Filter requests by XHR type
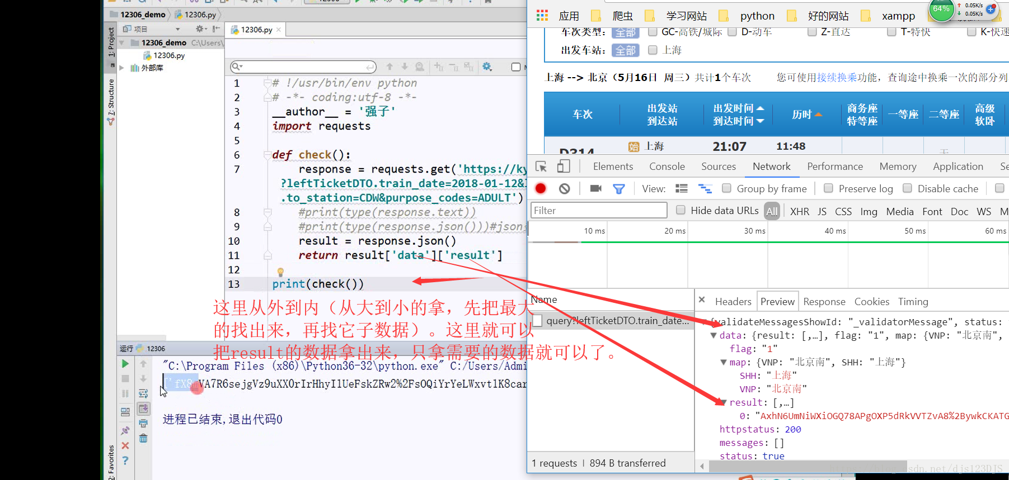The width and height of the screenshot is (1009, 480). [x=800, y=211]
